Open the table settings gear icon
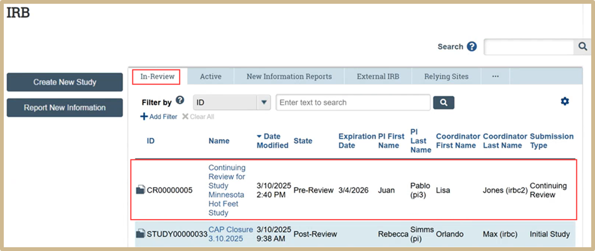Image resolution: width=595 pixels, height=251 pixels. (x=564, y=102)
